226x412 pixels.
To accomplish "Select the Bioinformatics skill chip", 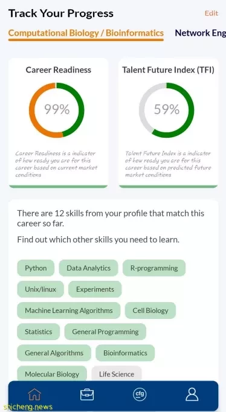I will [125, 353].
